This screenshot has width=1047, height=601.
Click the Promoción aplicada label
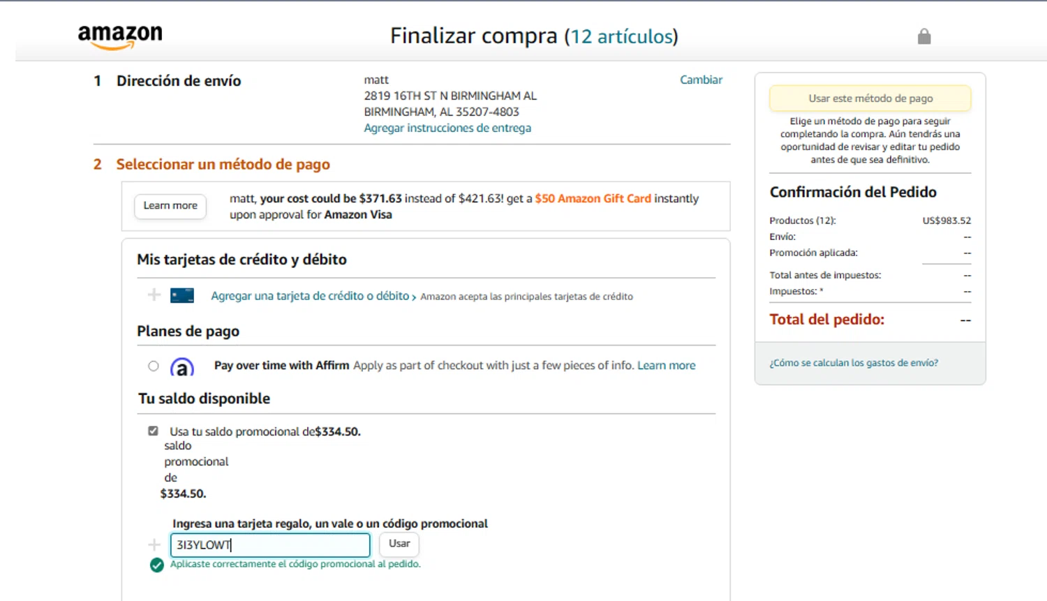pos(813,253)
